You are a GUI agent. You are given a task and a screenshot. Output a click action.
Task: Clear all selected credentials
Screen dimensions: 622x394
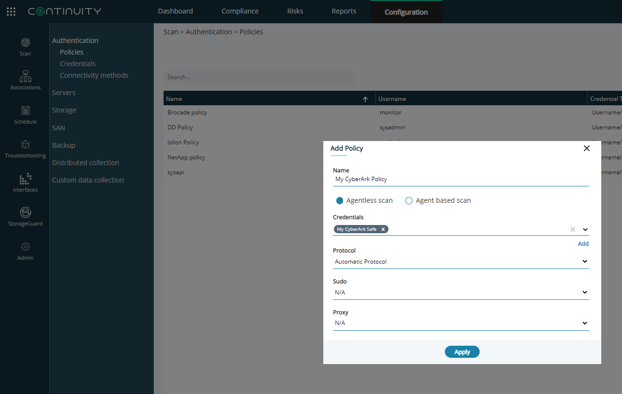[573, 229]
